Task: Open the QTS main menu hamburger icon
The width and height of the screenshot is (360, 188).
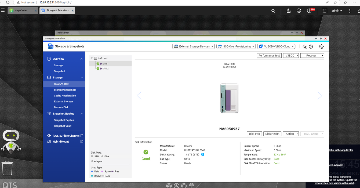Action: [x=3, y=10]
